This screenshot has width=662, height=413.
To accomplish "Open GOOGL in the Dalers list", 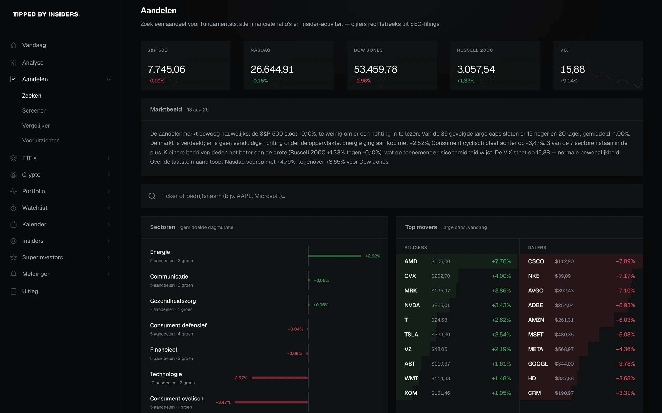I will tap(582, 364).
